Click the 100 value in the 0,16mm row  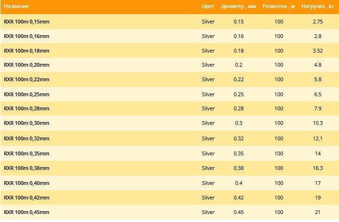tap(279, 36)
